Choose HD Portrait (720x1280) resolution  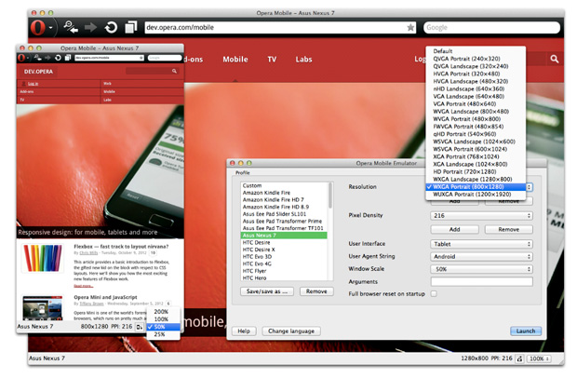point(475,172)
